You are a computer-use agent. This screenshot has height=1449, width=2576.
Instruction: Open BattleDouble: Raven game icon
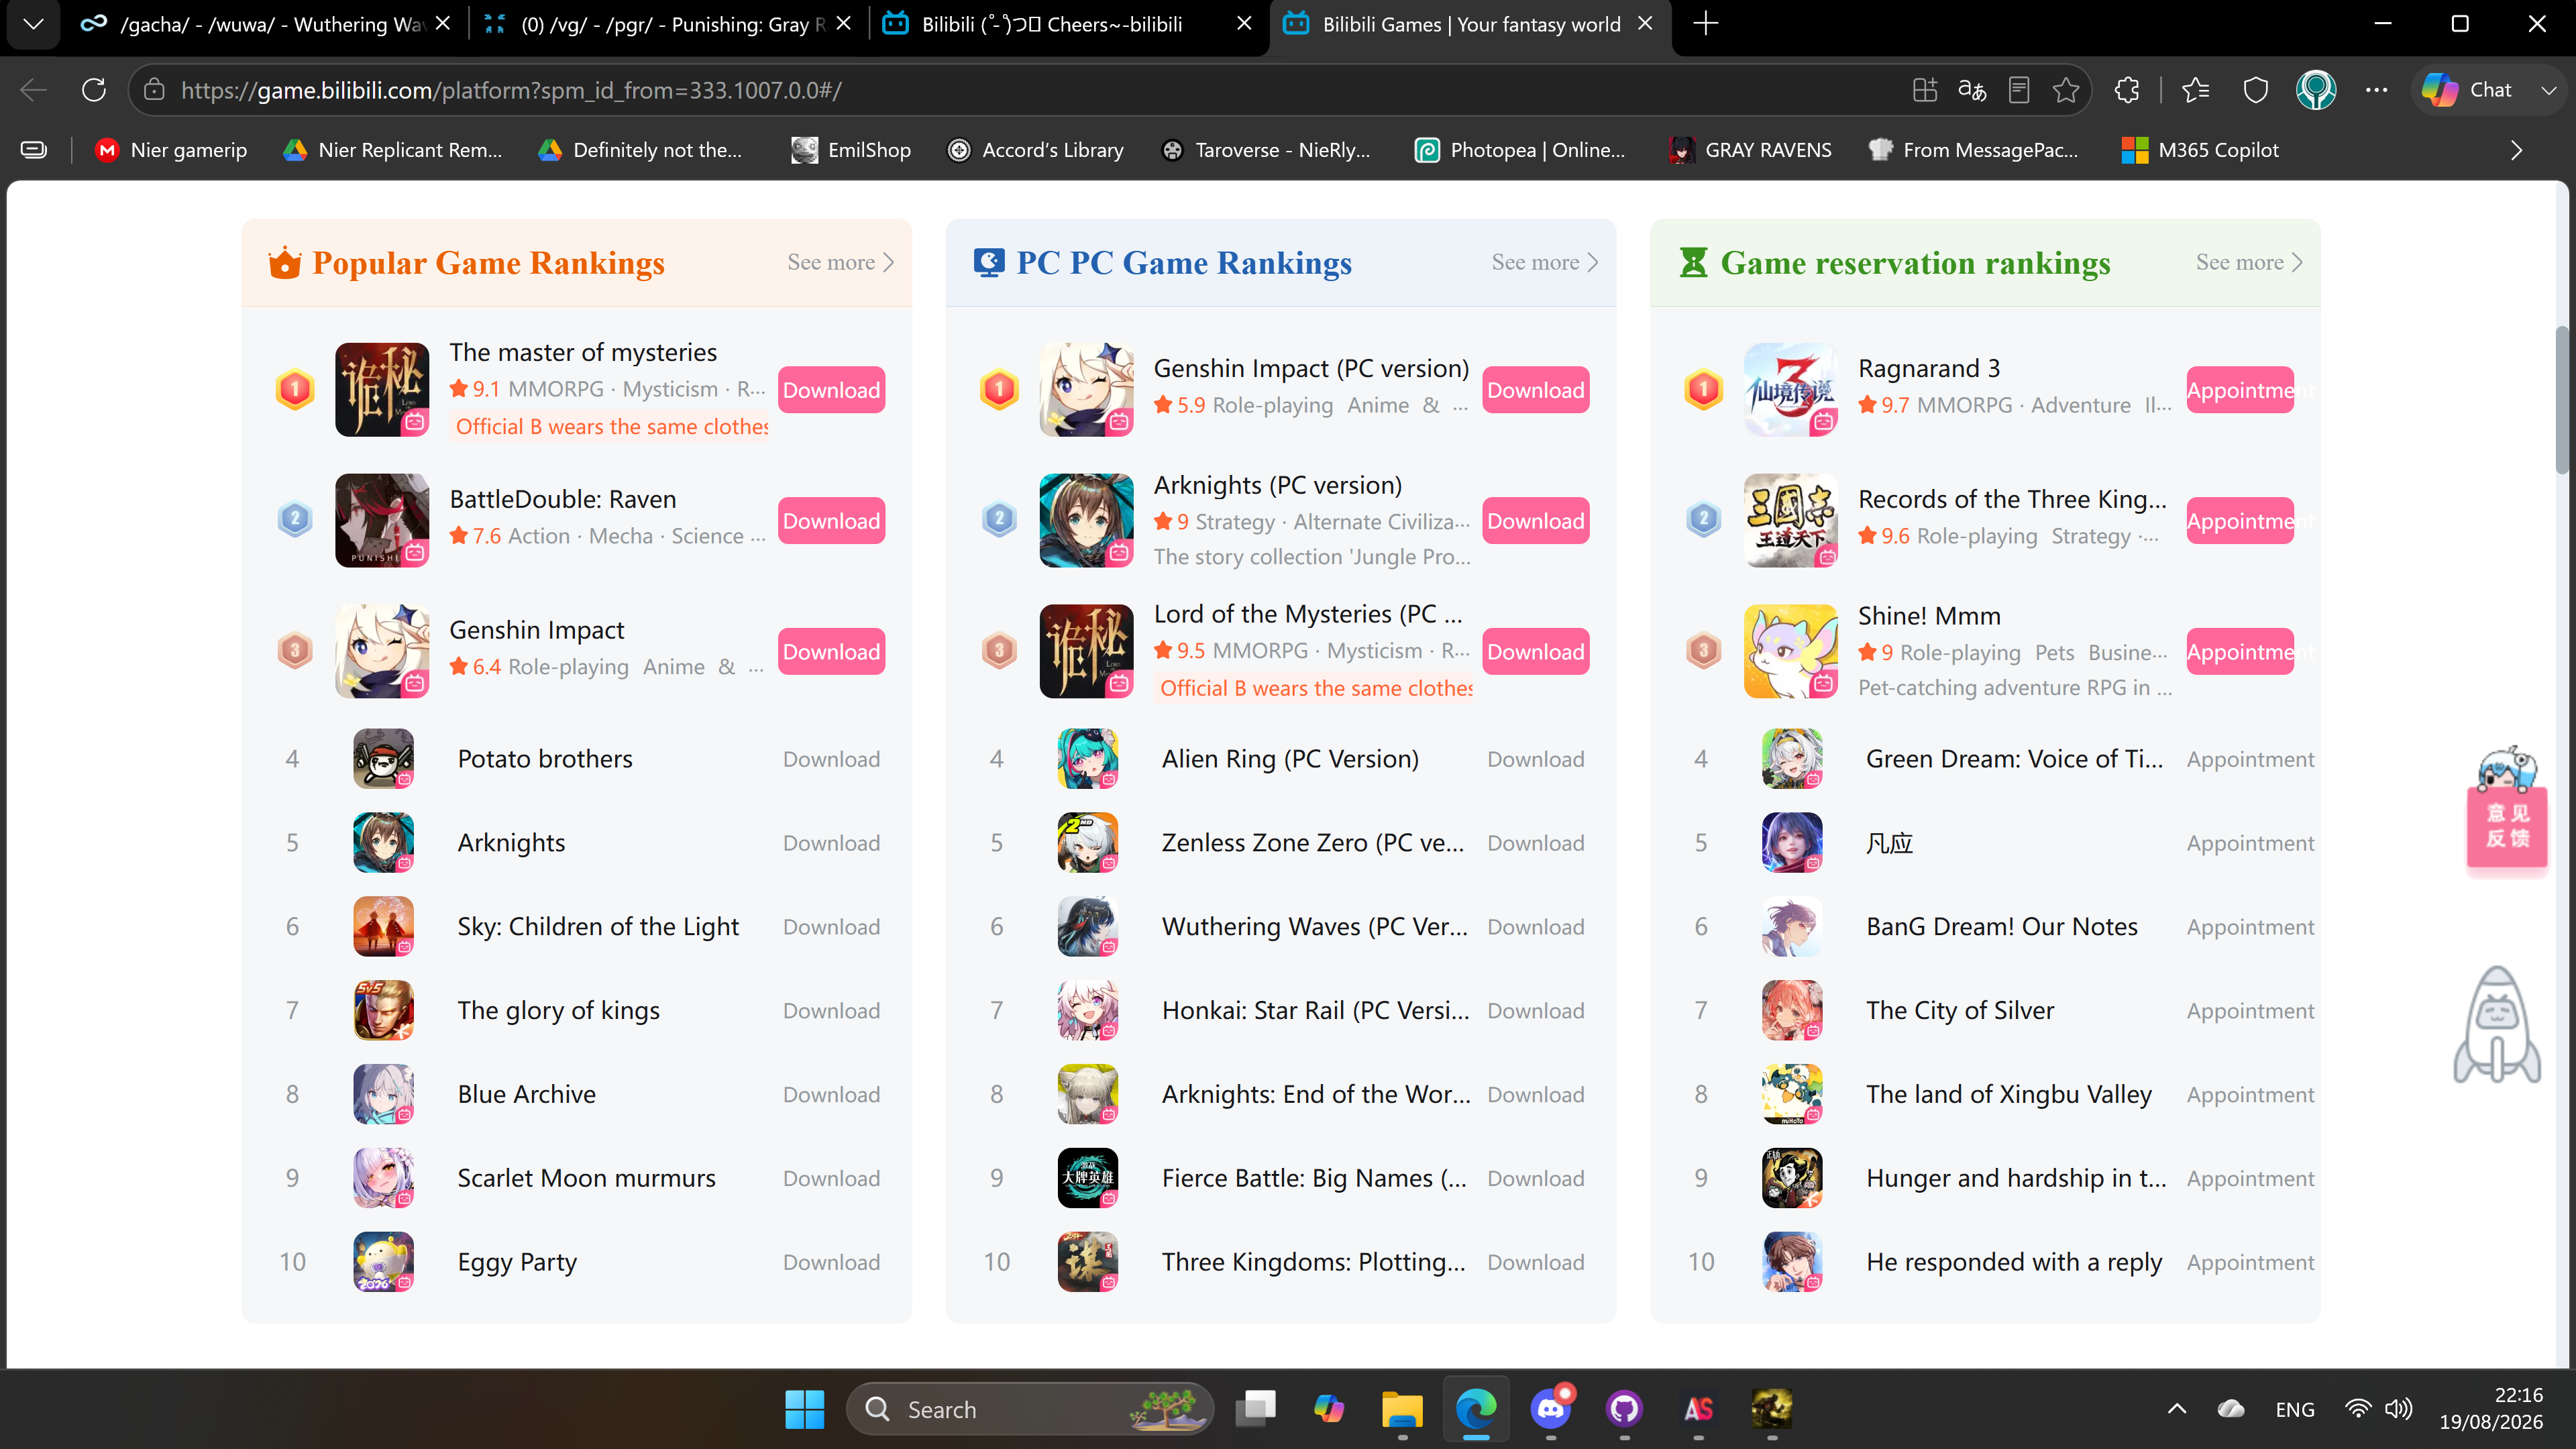coord(382,520)
